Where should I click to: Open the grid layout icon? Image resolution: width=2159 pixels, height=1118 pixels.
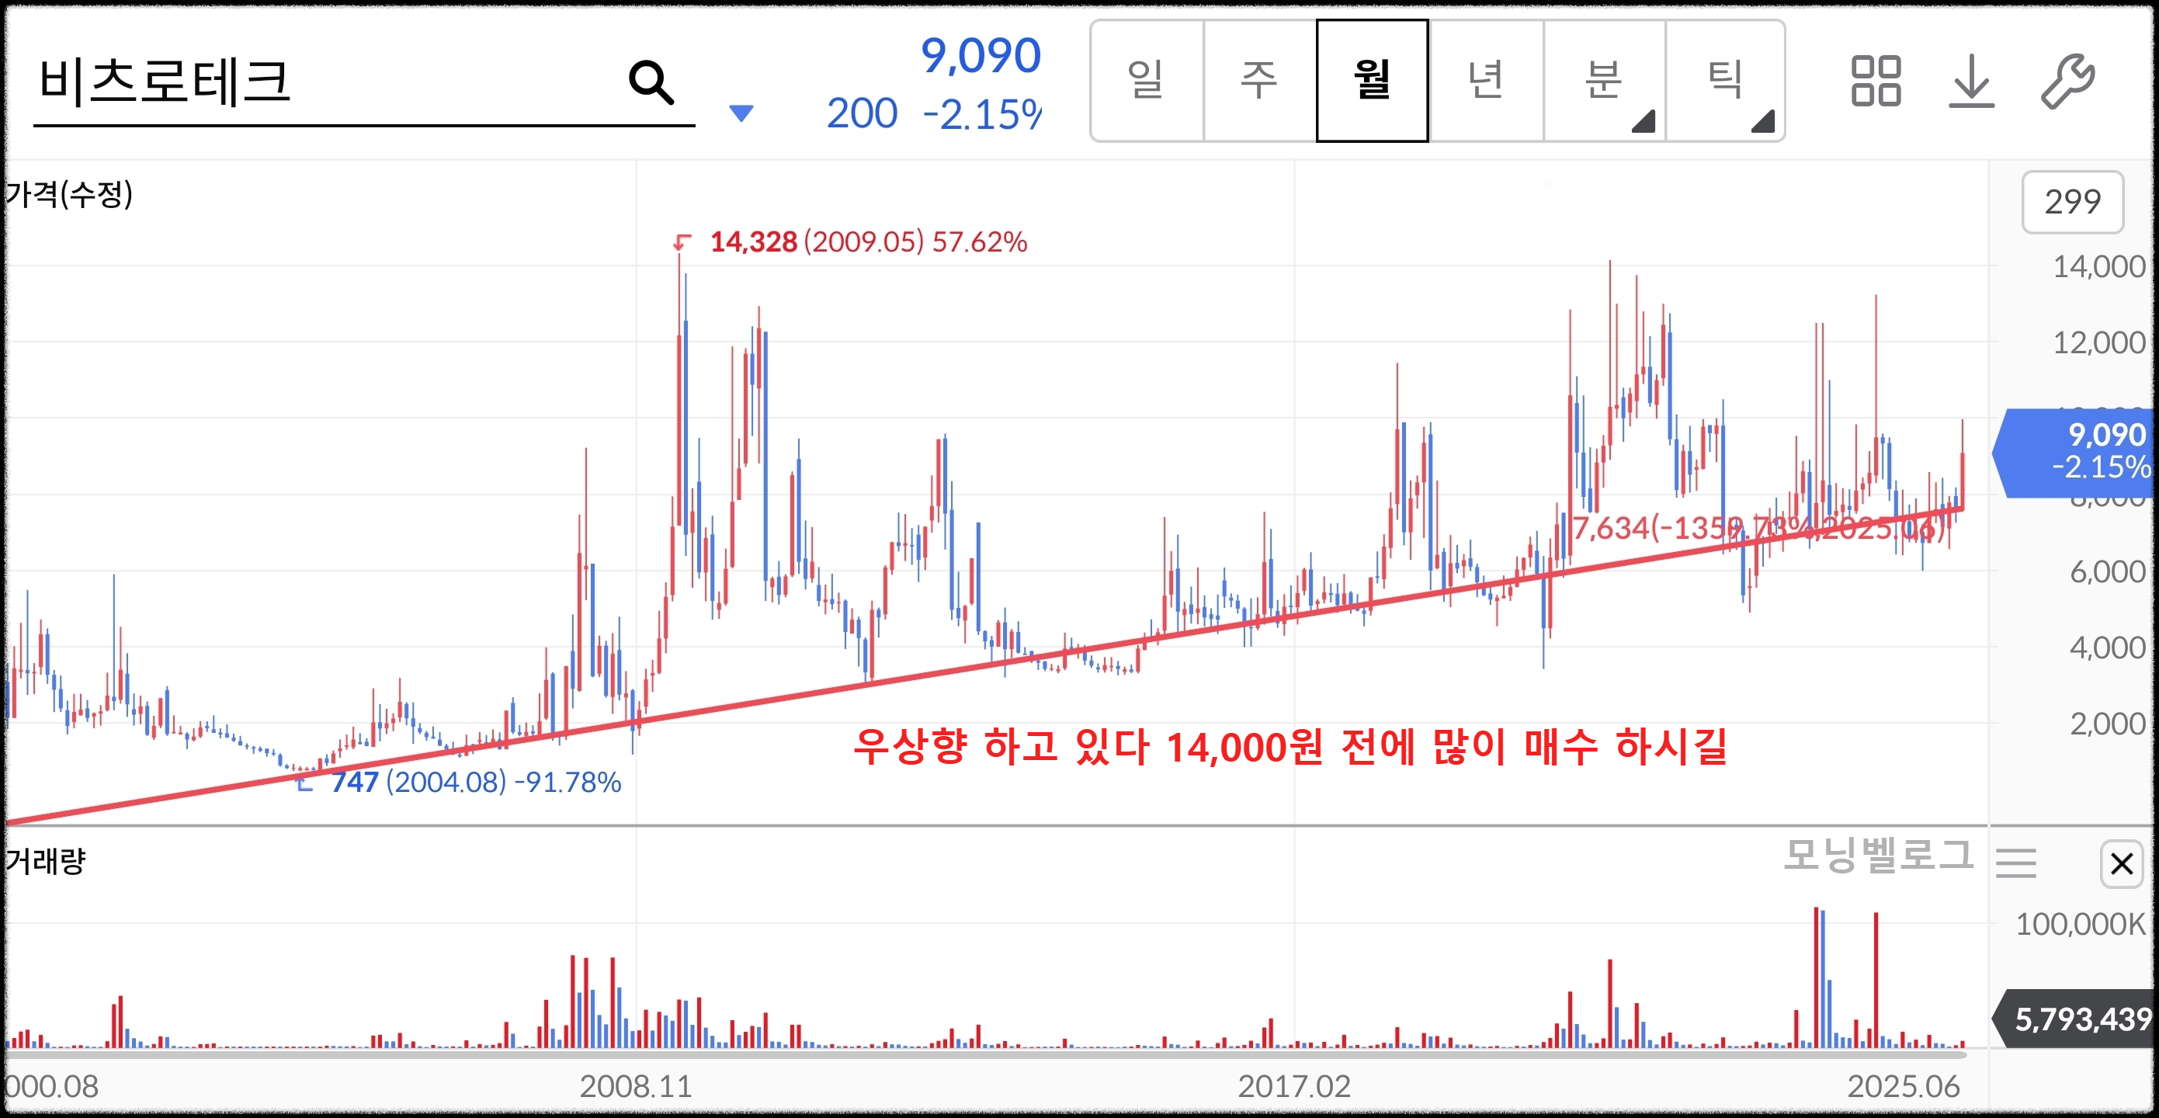[x=1875, y=82]
